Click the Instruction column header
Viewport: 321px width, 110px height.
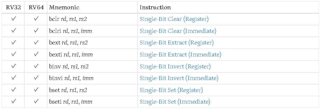pos(155,7)
